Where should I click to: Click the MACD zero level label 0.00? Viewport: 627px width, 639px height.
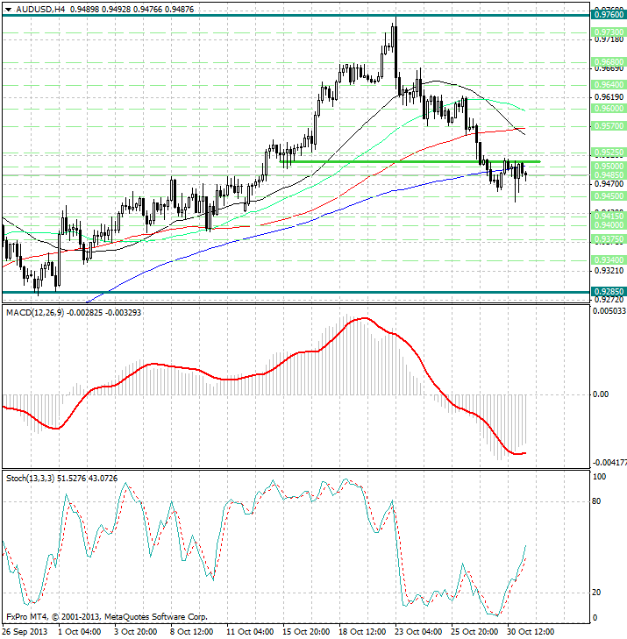tap(600, 394)
